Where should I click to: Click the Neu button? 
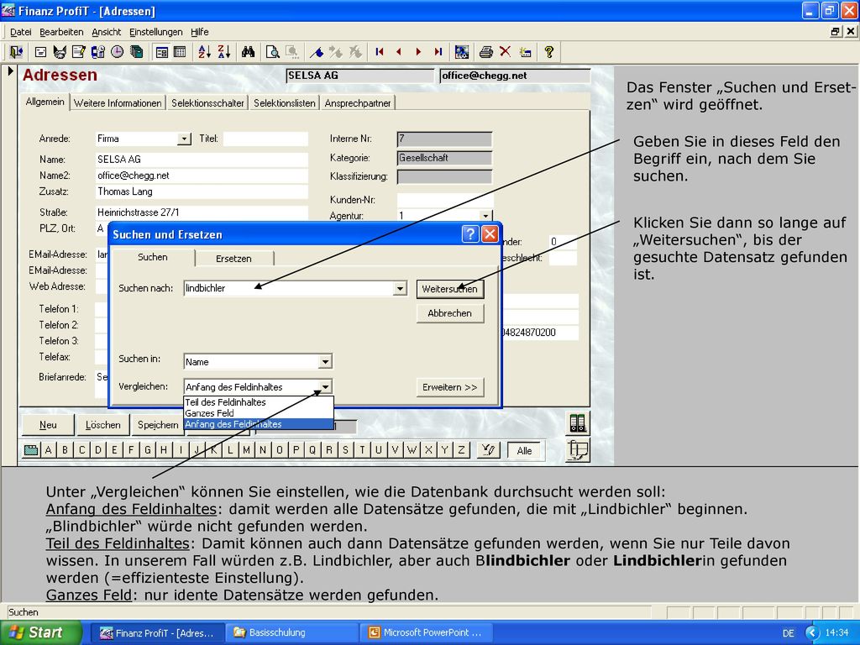pos(48,425)
